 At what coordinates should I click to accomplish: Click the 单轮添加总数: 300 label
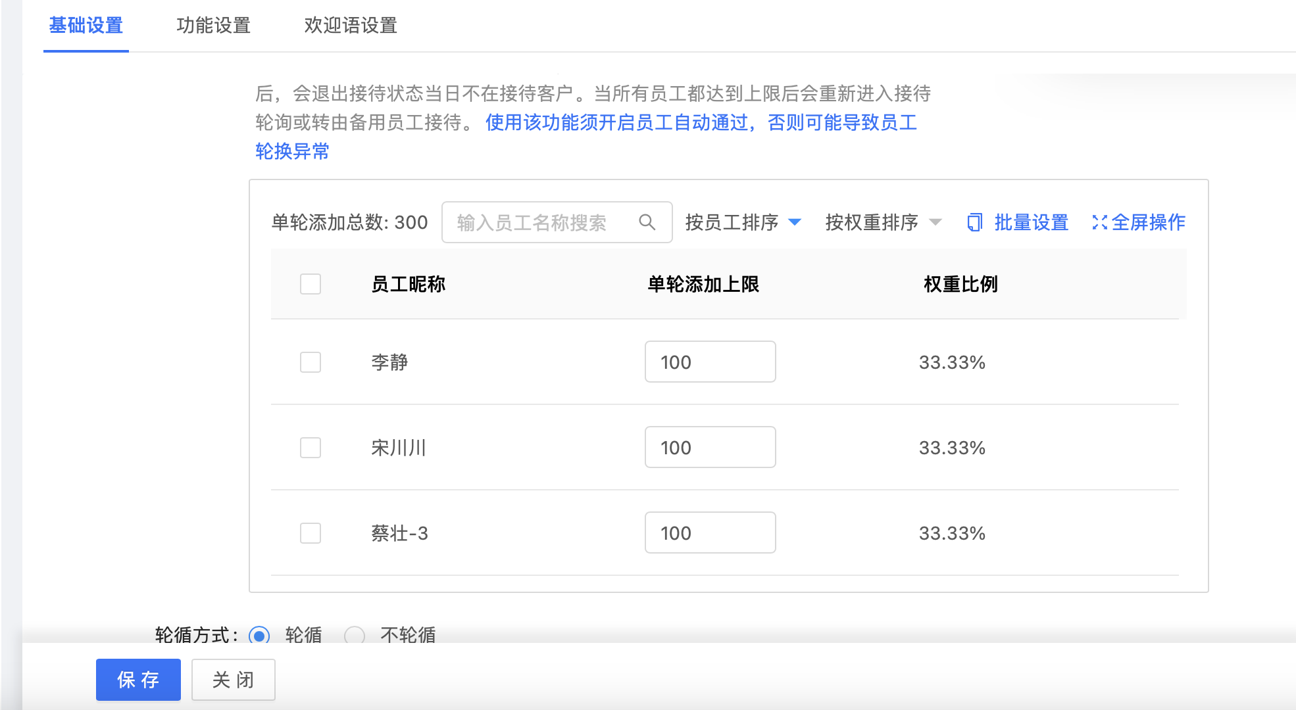pyautogui.click(x=349, y=222)
